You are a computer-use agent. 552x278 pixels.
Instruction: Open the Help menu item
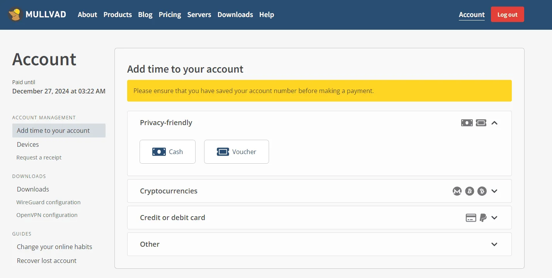pos(267,15)
